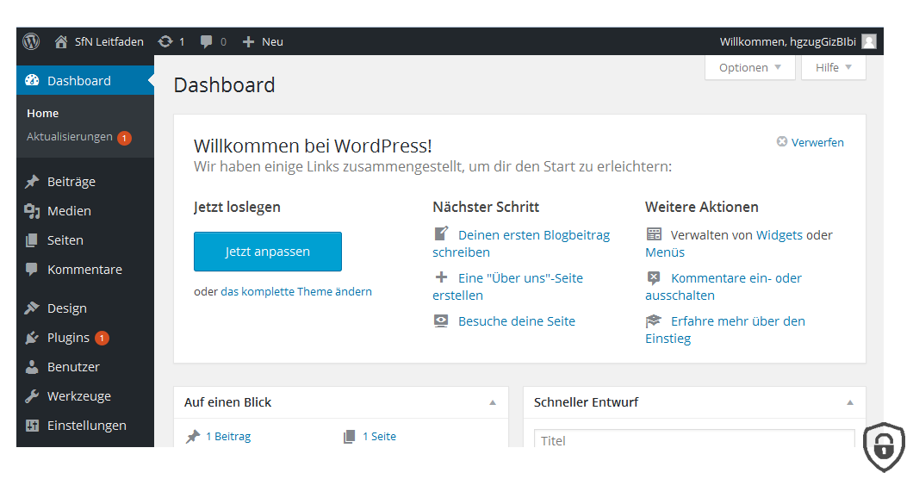Image resolution: width=913 pixels, height=479 pixels.
Task: Collapse the Schneller Entwurf panel
Action: 850,402
